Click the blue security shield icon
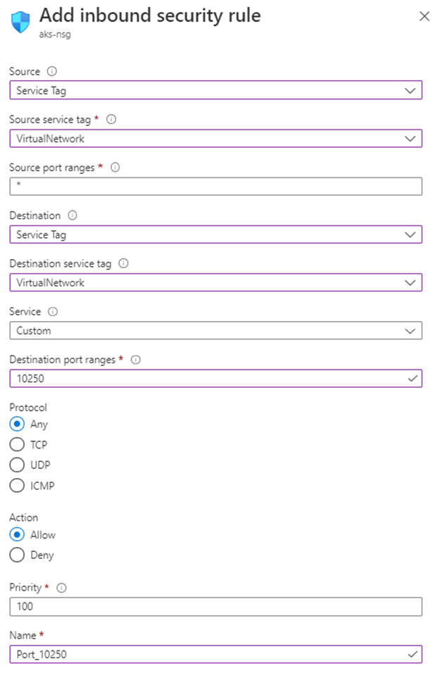 [18, 21]
